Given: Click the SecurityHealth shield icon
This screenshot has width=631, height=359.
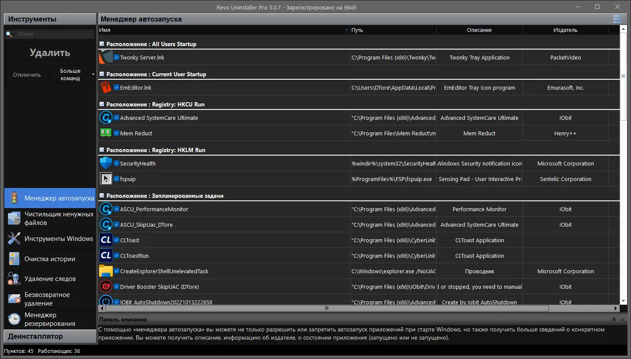Looking at the screenshot, I should coord(106,163).
